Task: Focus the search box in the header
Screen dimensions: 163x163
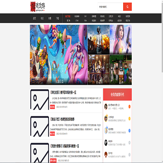Action: tap(110, 7)
